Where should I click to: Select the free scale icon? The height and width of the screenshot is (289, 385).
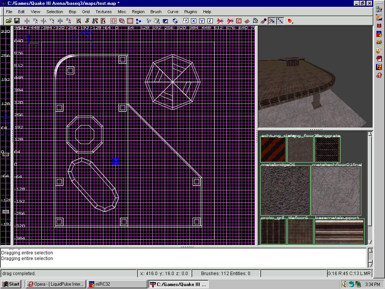185,21
